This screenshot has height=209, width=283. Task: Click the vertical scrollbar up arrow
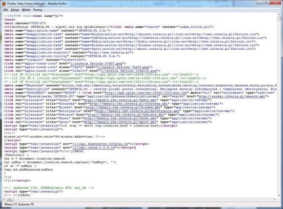tap(279, 15)
